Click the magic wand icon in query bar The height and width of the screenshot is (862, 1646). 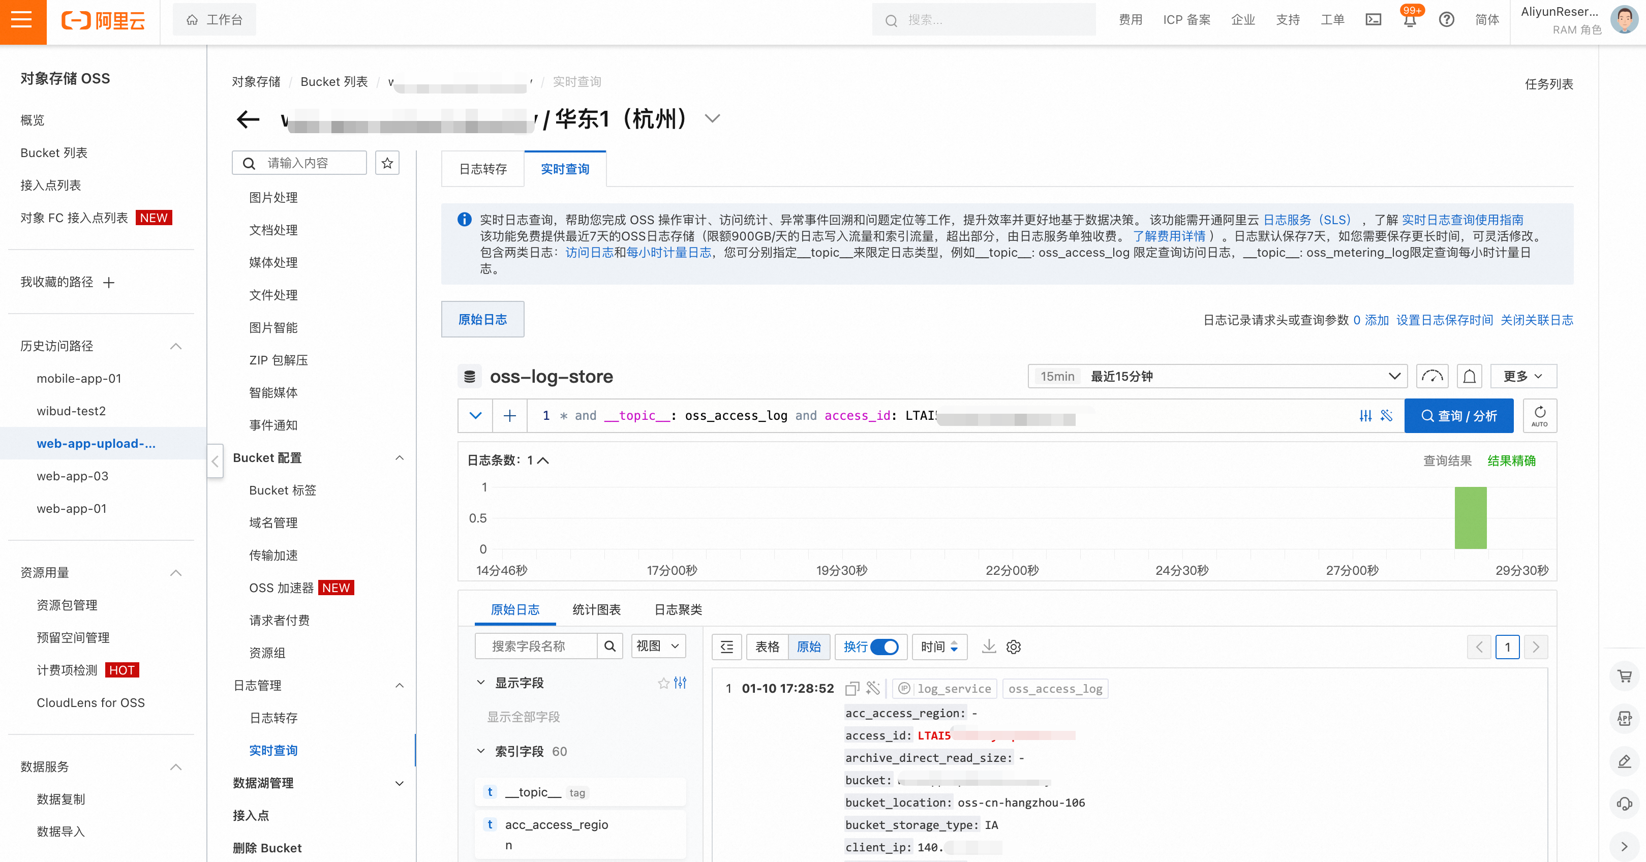1387,416
